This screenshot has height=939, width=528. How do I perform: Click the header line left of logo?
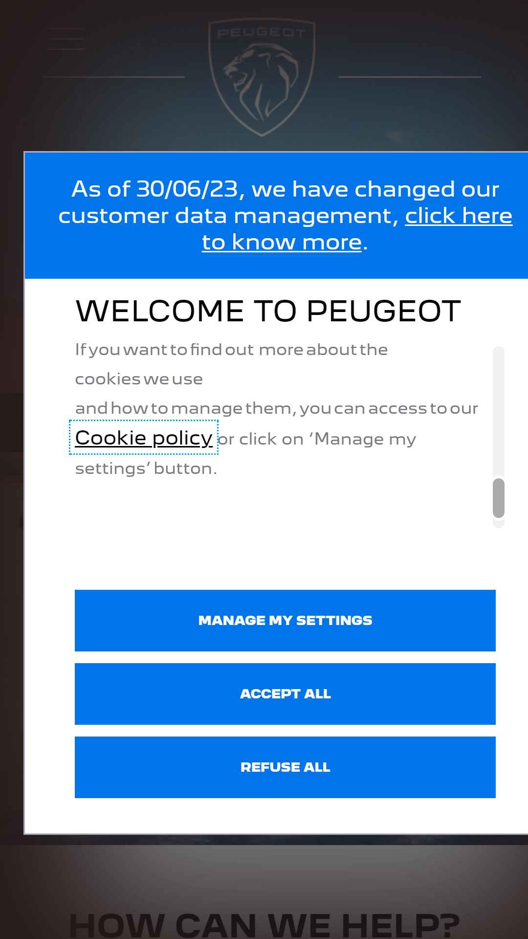pos(114,77)
